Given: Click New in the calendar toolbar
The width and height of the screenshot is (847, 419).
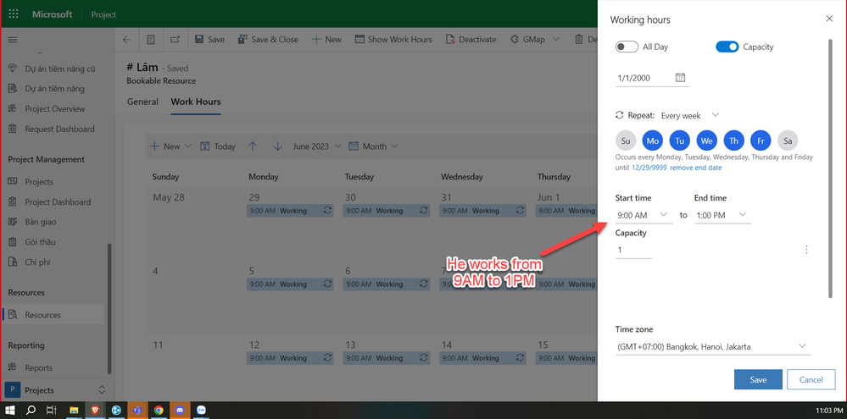Looking at the screenshot, I should (x=170, y=146).
